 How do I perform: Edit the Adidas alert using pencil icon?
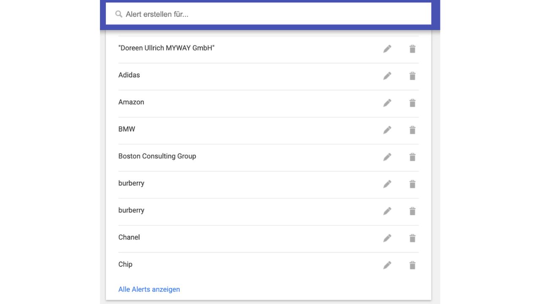pyautogui.click(x=387, y=76)
